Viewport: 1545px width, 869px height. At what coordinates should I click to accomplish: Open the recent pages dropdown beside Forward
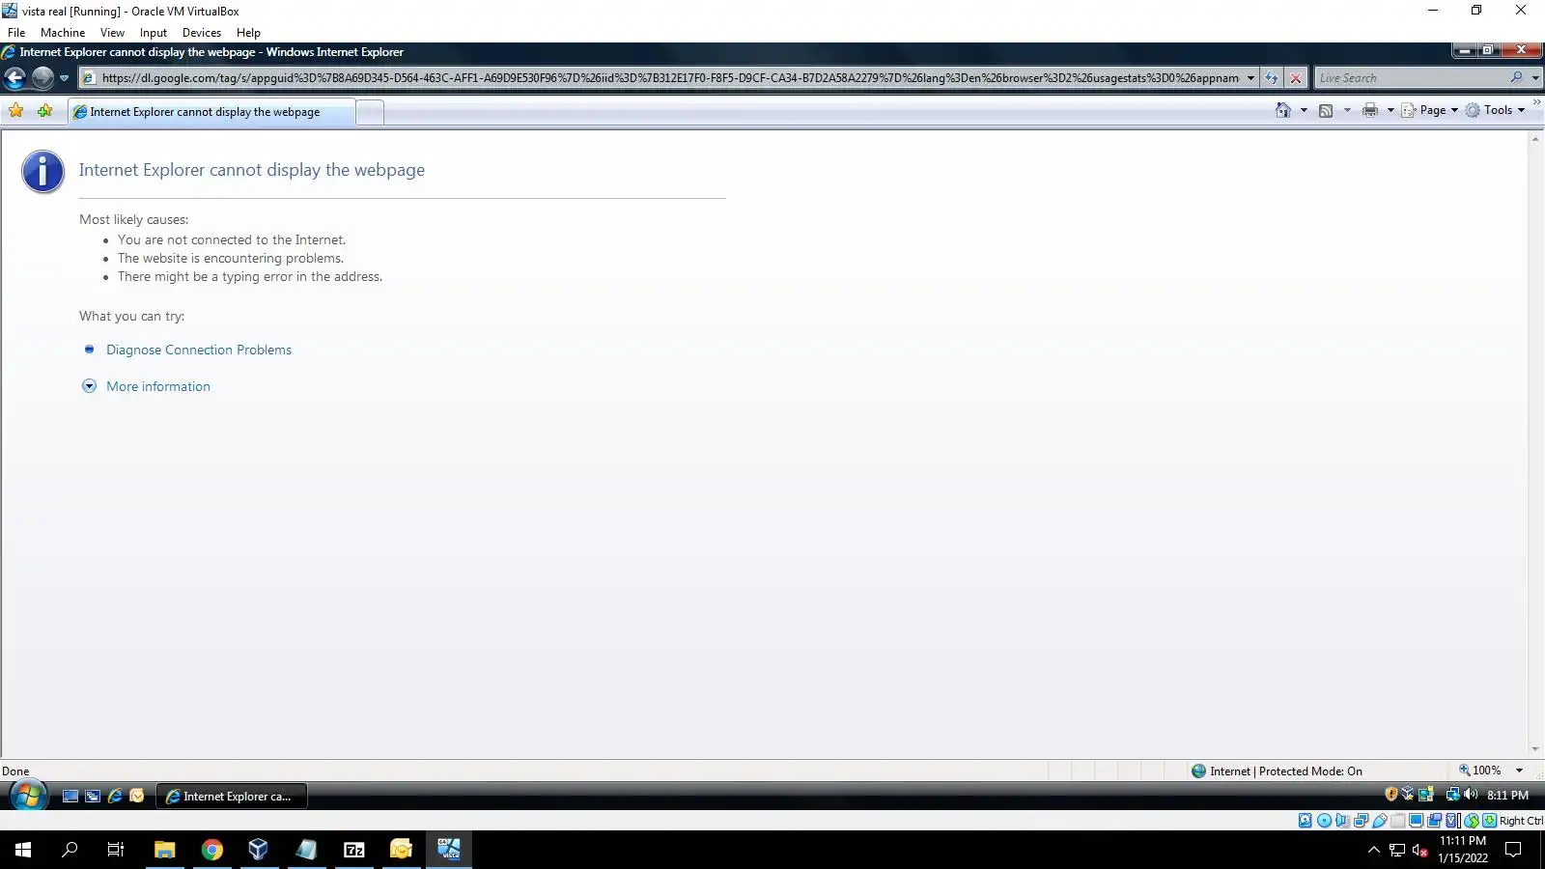pyautogui.click(x=64, y=78)
